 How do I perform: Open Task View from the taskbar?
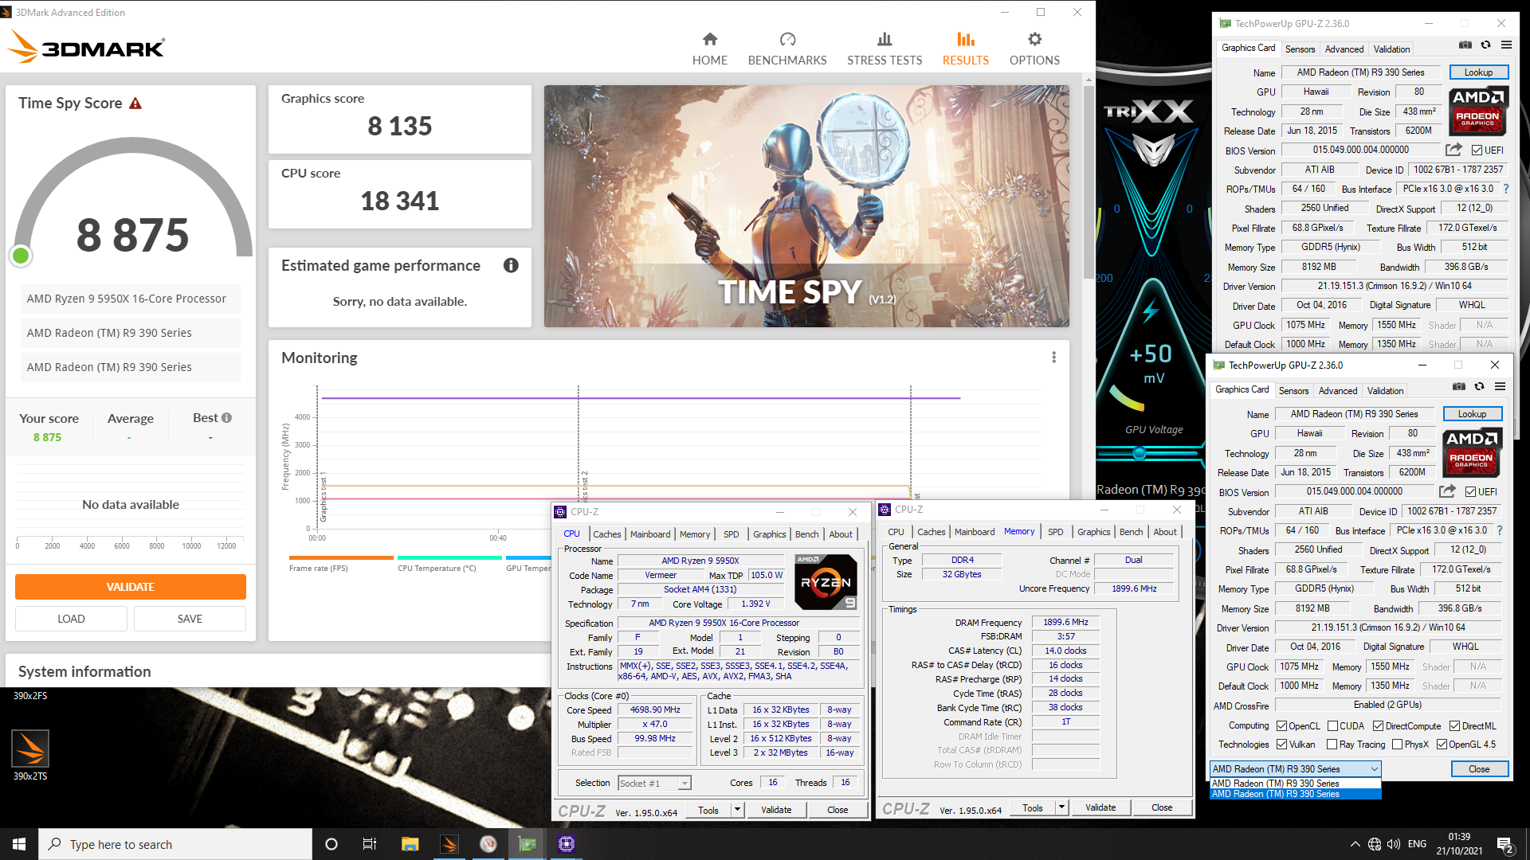(370, 844)
